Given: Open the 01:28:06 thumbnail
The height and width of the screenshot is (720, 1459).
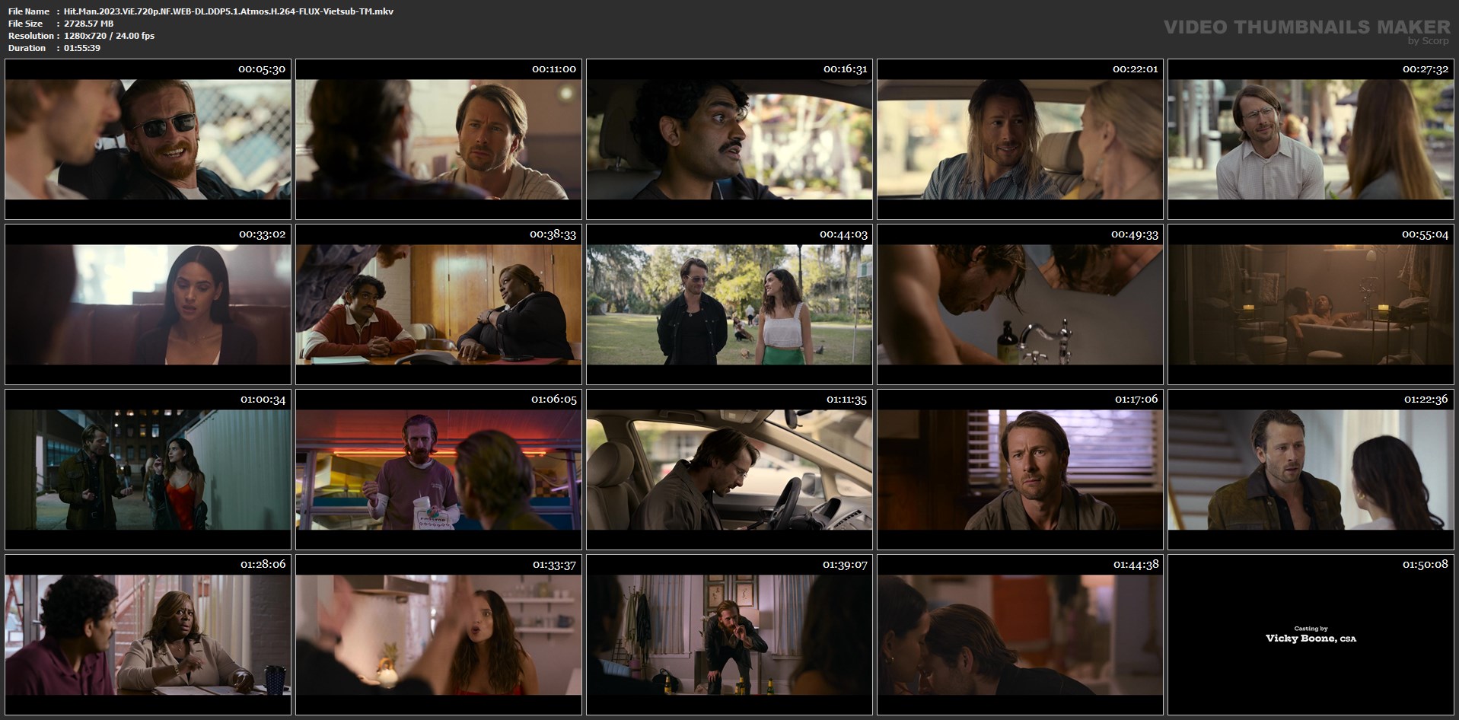Looking at the screenshot, I should pos(148,635).
